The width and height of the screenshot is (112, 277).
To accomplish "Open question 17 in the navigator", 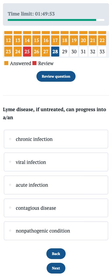I will pos(55,40).
